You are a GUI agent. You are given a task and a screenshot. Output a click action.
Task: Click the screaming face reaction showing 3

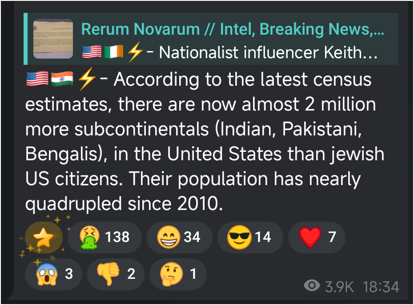(53, 274)
